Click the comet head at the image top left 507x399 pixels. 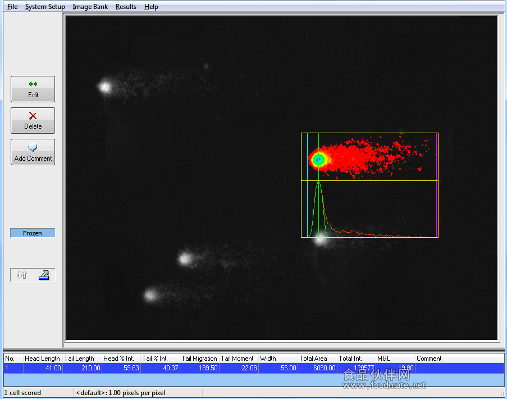[x=105, y=87]
